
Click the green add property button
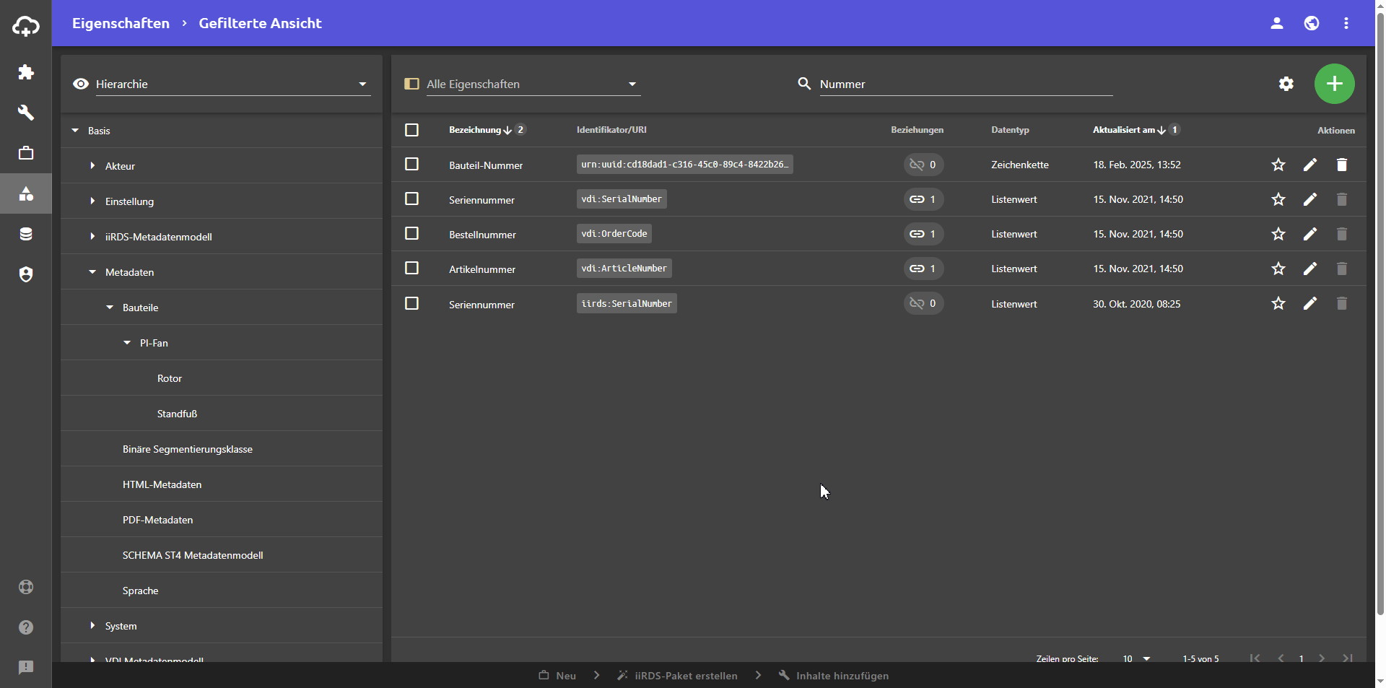(x=1334, y=84)
